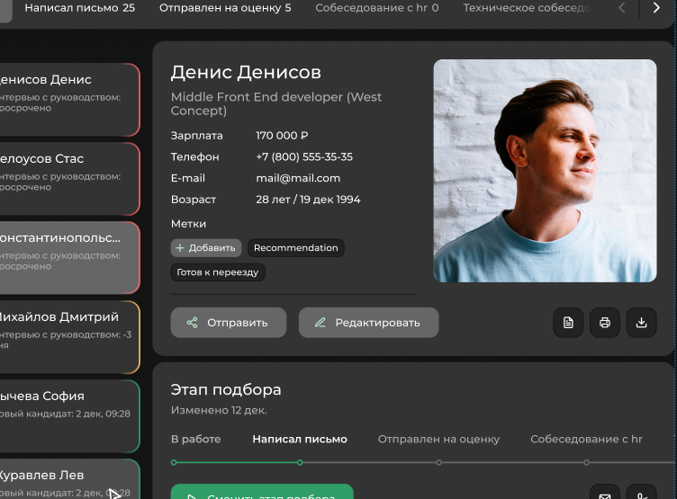Click Добавить to add a tag
The height and width of the screenshot is (499, 677).
coord(206,248)
